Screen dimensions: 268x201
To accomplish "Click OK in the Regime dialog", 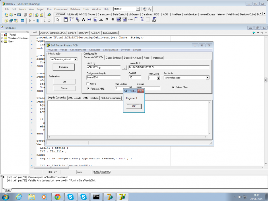I will [x=134, y=107].
